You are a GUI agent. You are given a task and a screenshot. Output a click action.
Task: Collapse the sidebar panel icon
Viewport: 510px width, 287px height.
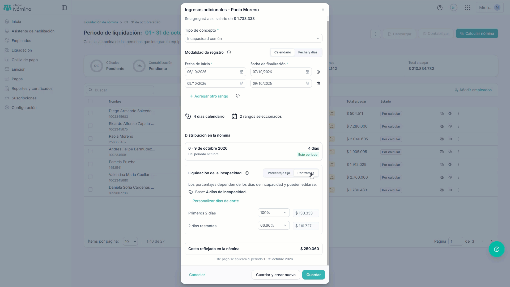pos(64,8)
